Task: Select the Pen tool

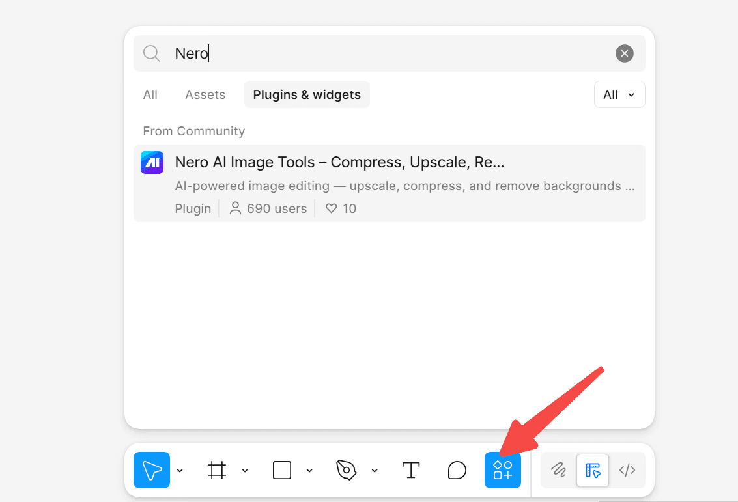Action: [x=347, y=470]
